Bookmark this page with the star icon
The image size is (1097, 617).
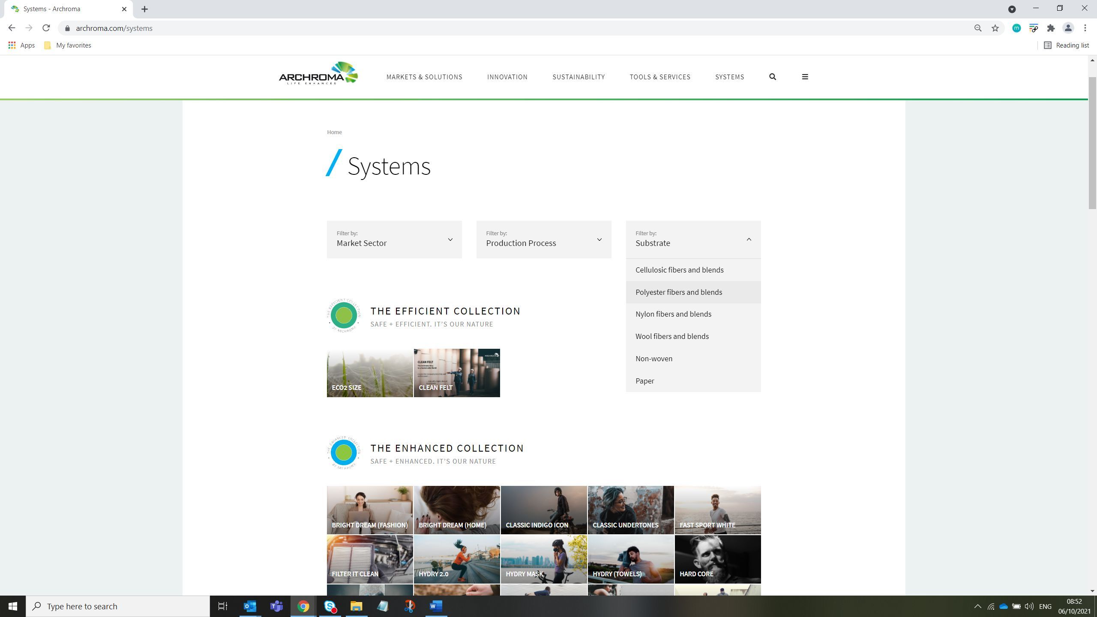tap(995, 28)
